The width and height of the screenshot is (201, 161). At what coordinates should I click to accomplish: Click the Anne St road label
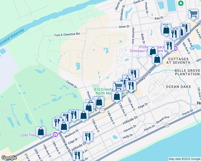click(124, 27)
